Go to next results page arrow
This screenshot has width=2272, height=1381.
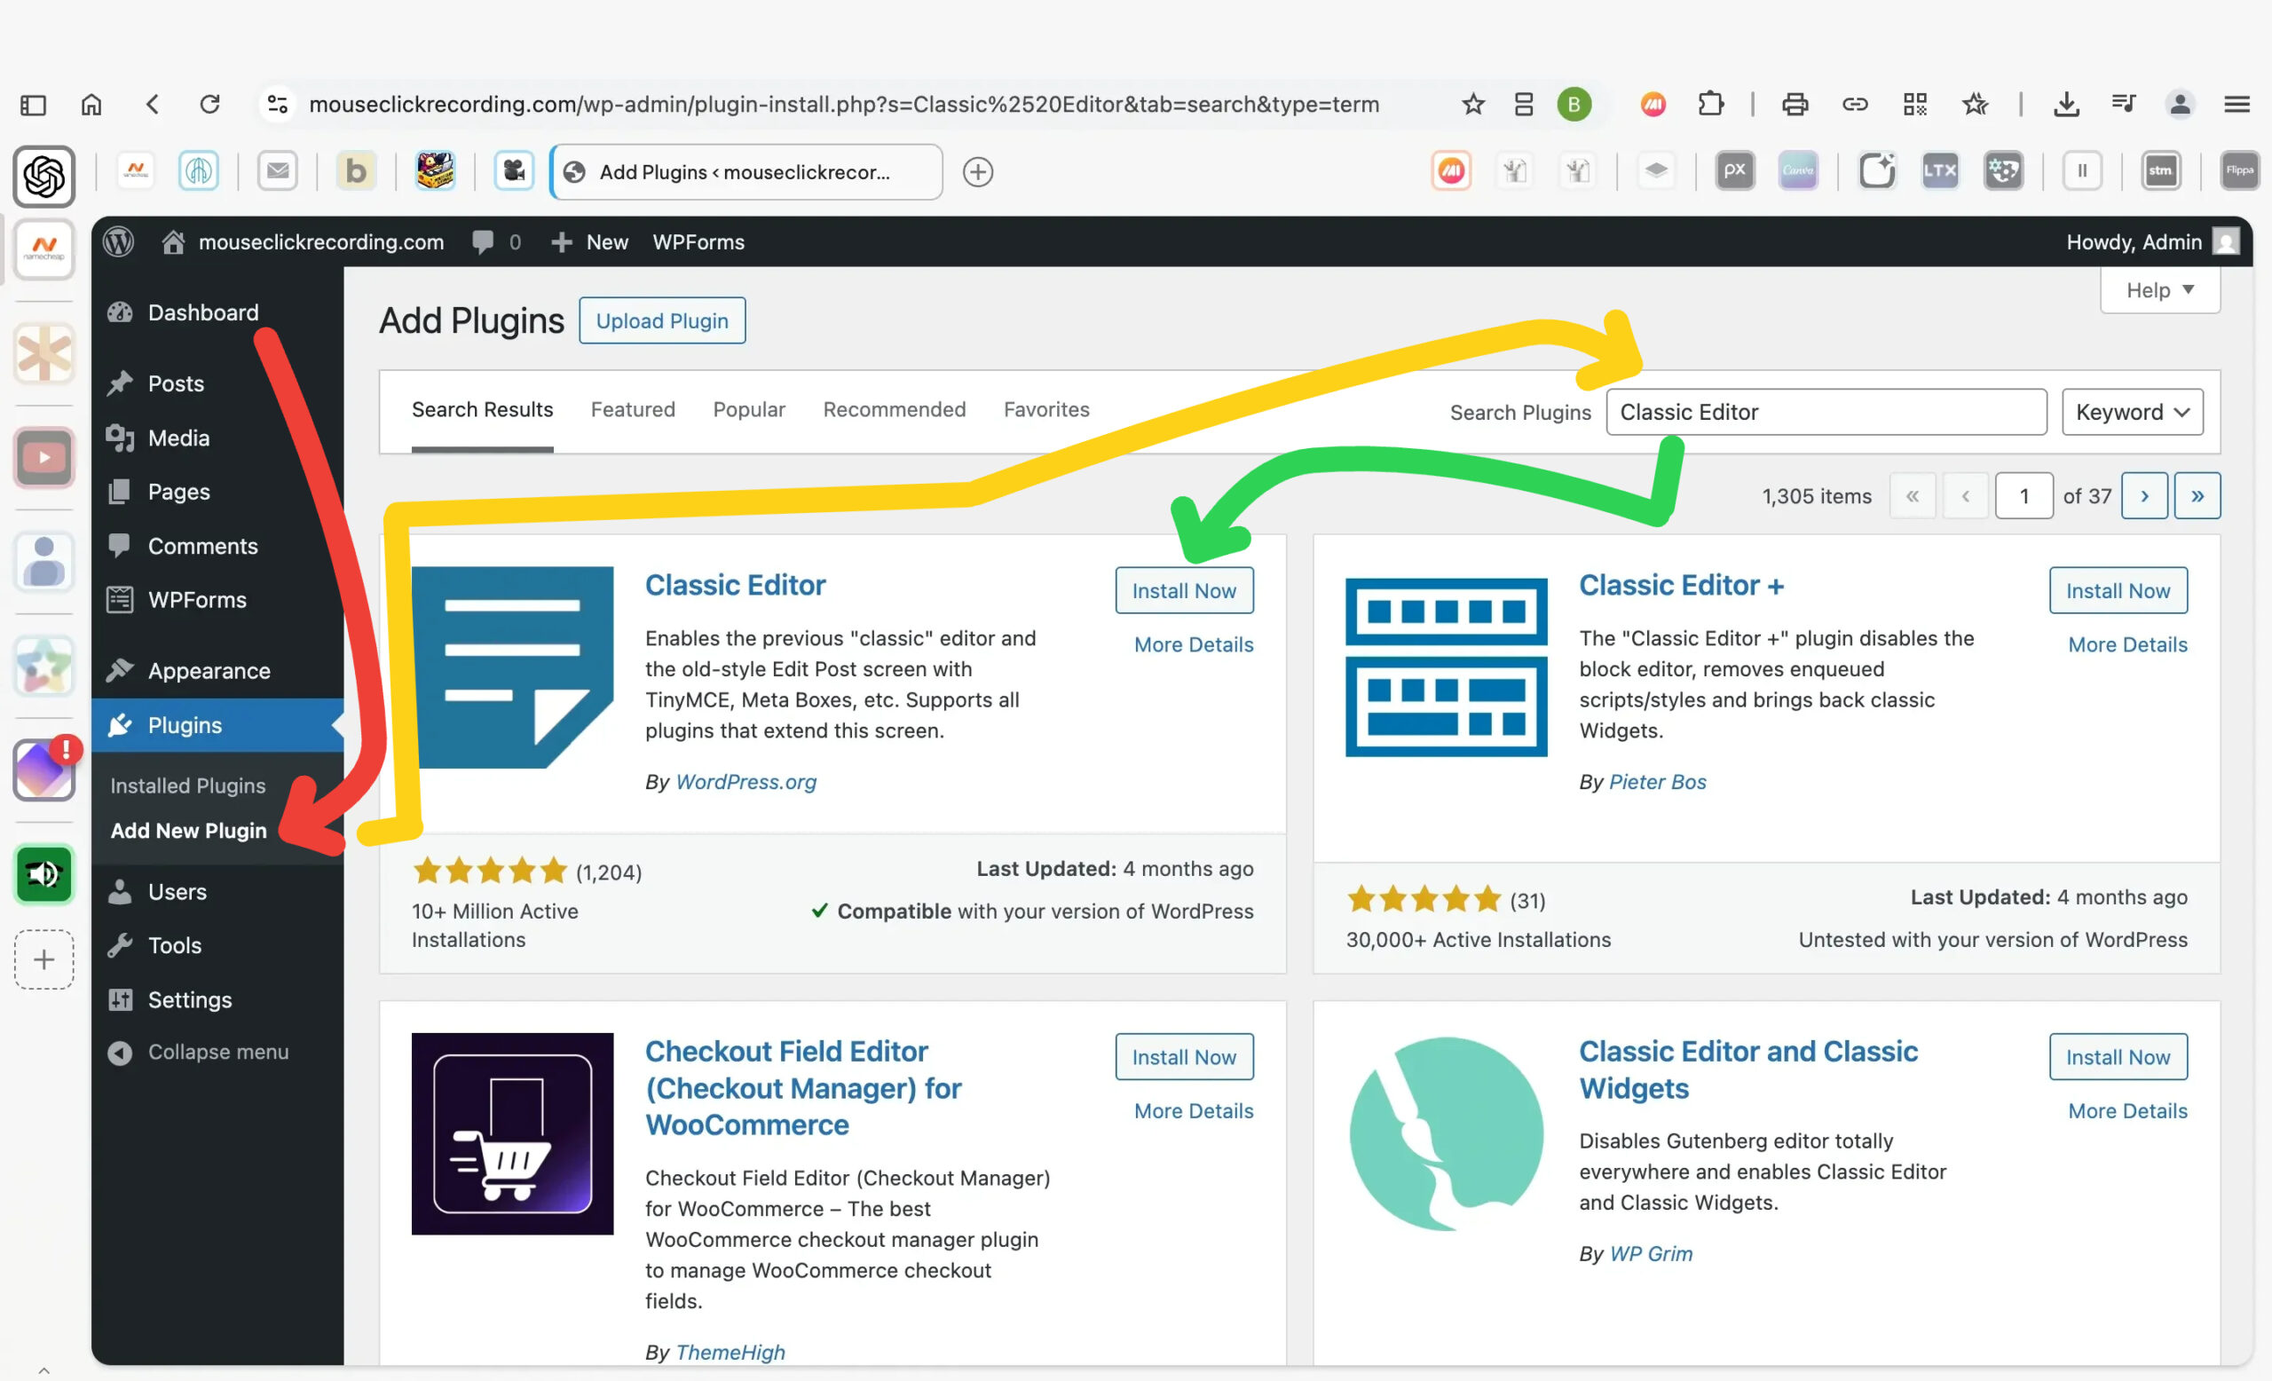click(2144, 496)
